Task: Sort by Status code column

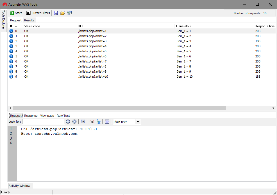Action: 49,26
